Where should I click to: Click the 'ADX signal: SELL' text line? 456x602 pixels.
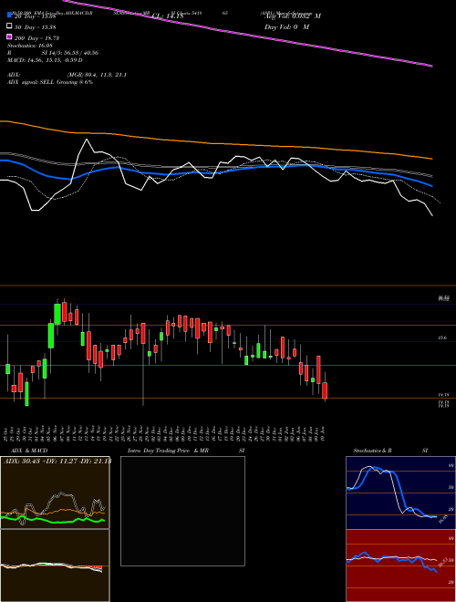pos(50,82)
